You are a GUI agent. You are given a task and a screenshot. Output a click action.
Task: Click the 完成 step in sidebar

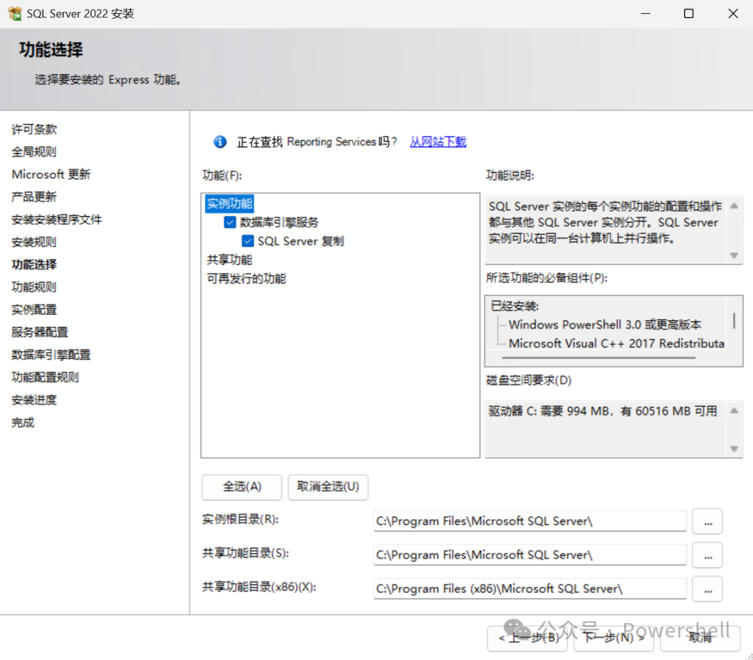coord(23,423)
